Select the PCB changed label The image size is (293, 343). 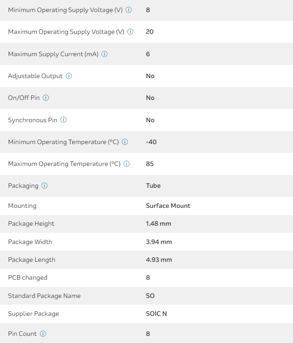pyautogui.click(x=28, y=277)
